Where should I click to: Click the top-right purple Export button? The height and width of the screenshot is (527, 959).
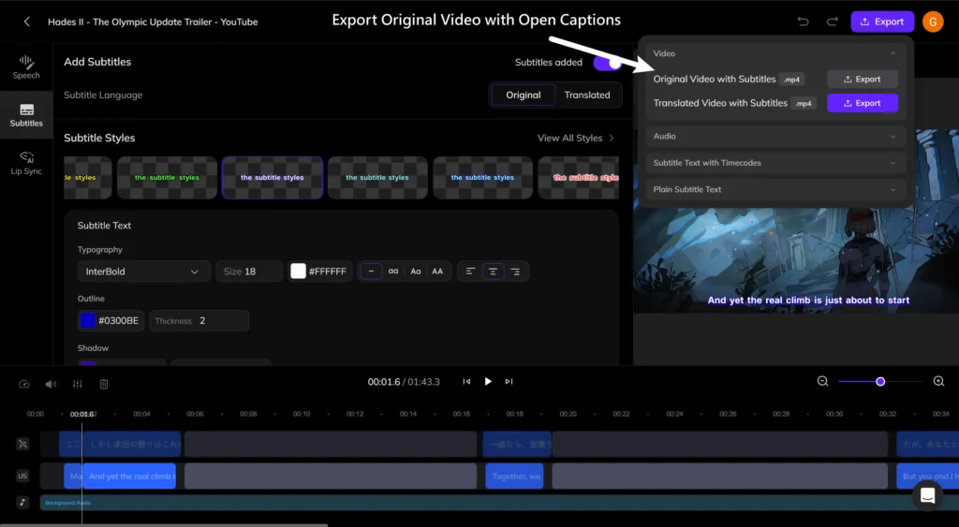pyautogui.click(x=882, y=22)
